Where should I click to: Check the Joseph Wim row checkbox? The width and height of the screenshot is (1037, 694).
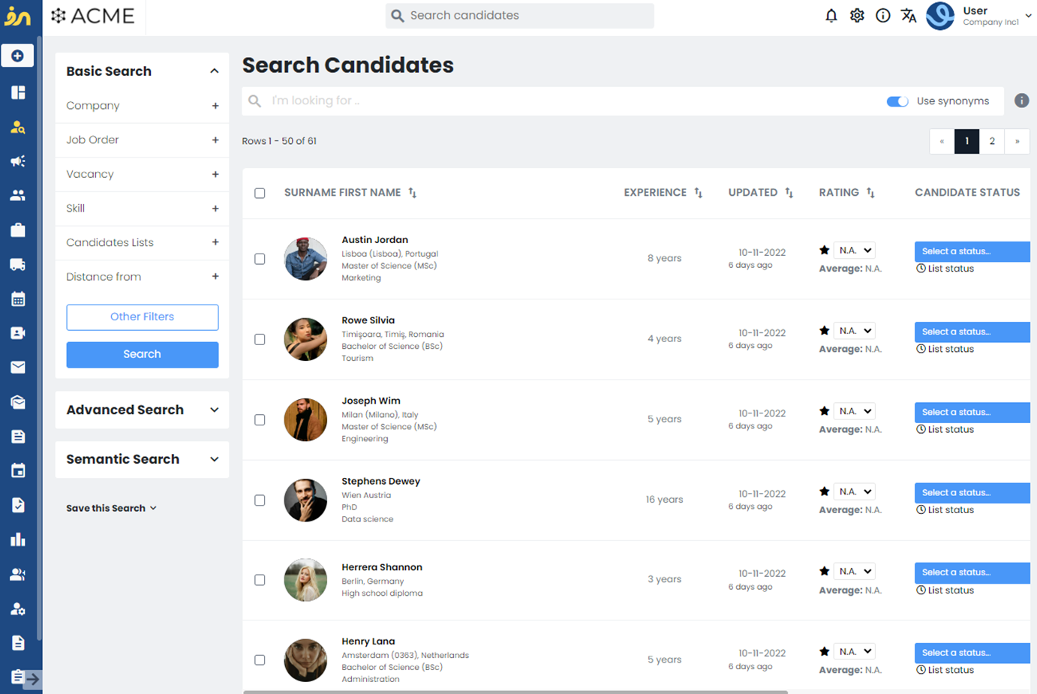coord(260,419)
